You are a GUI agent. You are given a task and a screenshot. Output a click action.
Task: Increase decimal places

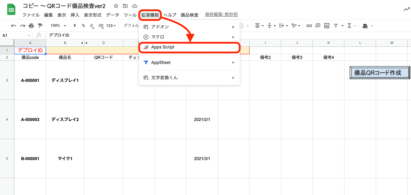101,26
